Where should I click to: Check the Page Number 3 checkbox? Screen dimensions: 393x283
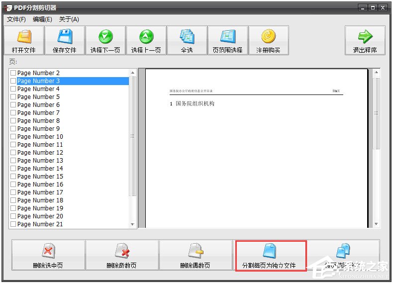coord(13,81)
